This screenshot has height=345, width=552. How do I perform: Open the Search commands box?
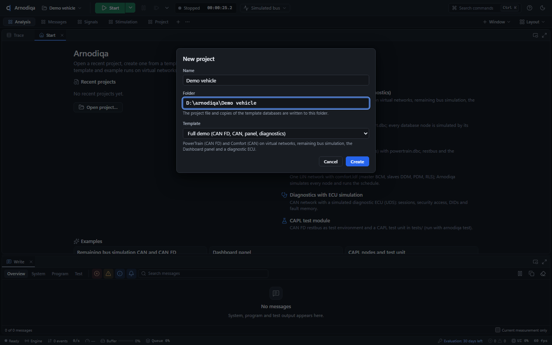[484, 8]
